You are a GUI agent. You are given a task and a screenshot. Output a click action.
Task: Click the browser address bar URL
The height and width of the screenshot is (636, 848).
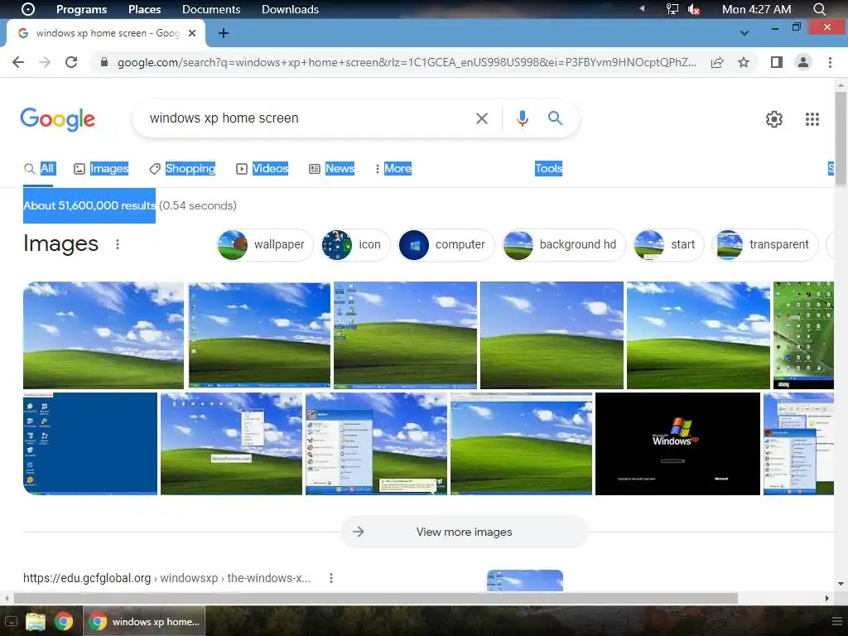[x=407, y=62]
